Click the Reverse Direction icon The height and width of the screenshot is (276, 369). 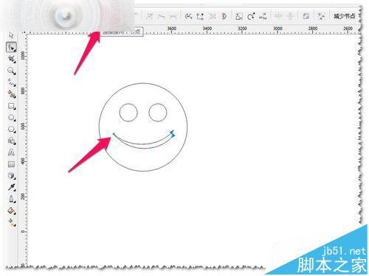pos(188,16)
